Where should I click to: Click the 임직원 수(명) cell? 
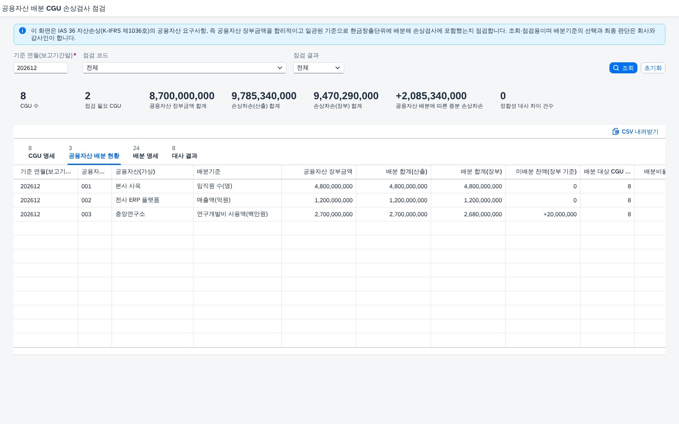pyautogui.click(x=238, y=186)
